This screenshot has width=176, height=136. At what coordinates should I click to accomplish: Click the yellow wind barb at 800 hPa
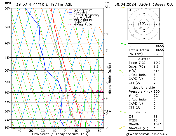122,127
